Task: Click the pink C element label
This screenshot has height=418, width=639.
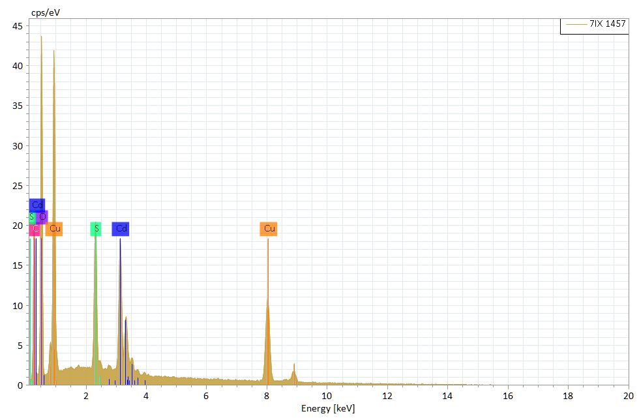Action: (x=35, y=229)
